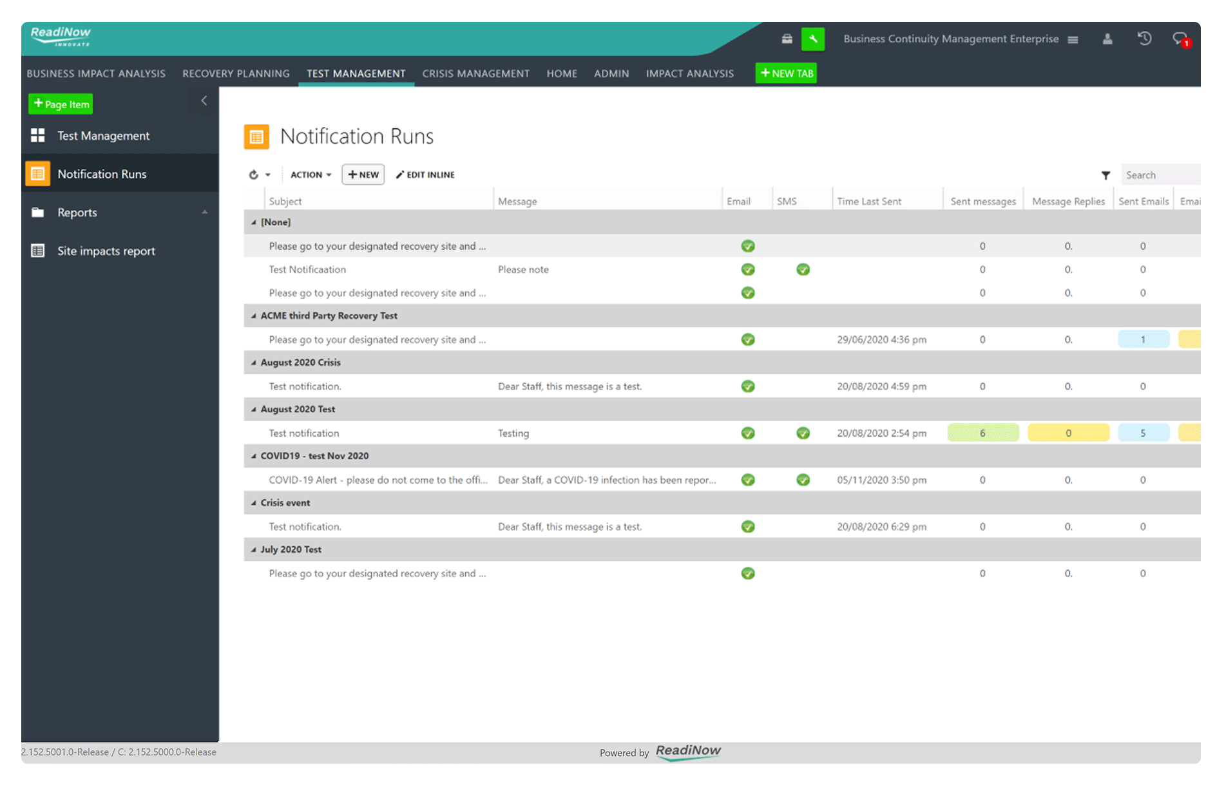Toggle SMS check for Testing message row
The image size is (1226, 787).
(803, 433)
